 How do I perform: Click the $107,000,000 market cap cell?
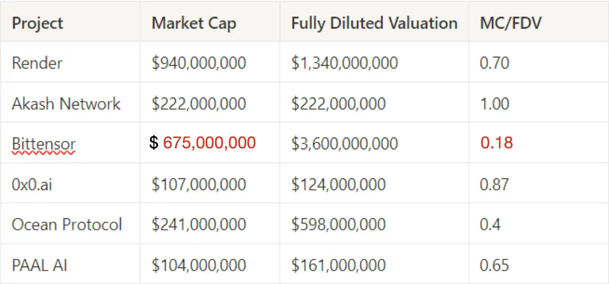pyautogui.click(x=199, y=184)
